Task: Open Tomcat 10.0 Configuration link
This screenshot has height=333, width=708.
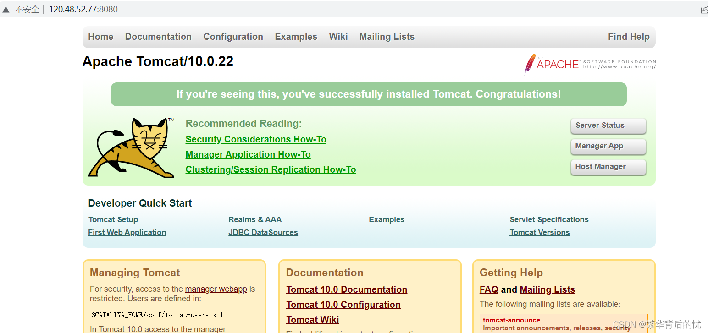Action: [343, 305]
